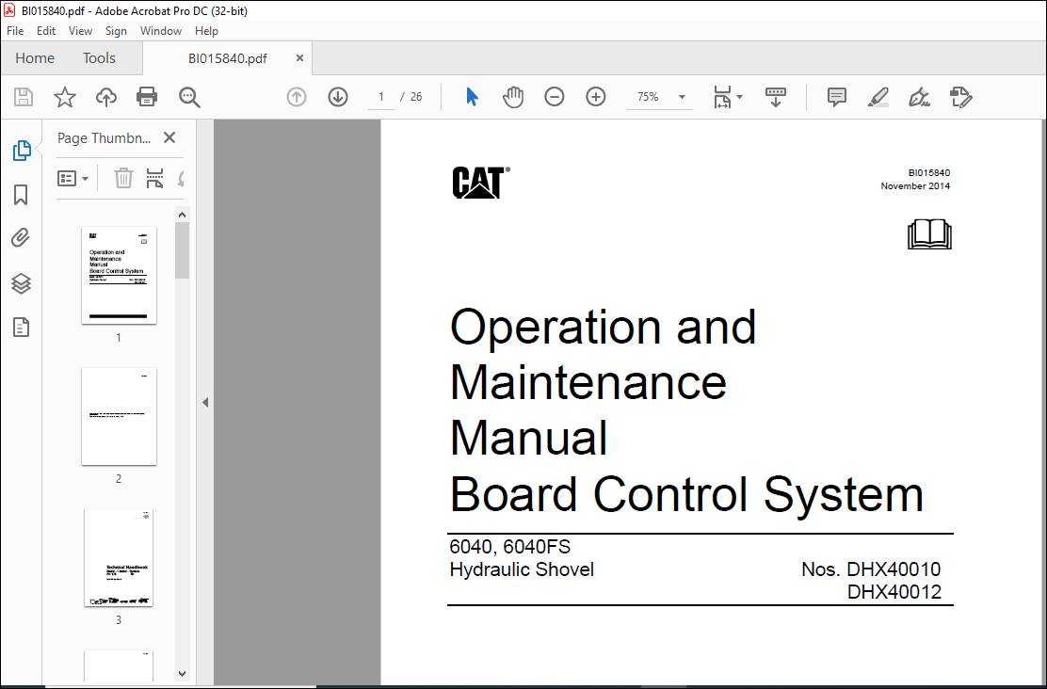1047x689 pixels.
Task: Select page 3 thumbnail
Action: pyautogui.click(x=119, y=558)
